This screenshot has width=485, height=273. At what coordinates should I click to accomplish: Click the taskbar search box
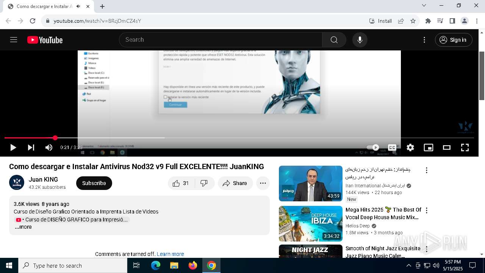[x=73, y=265]
